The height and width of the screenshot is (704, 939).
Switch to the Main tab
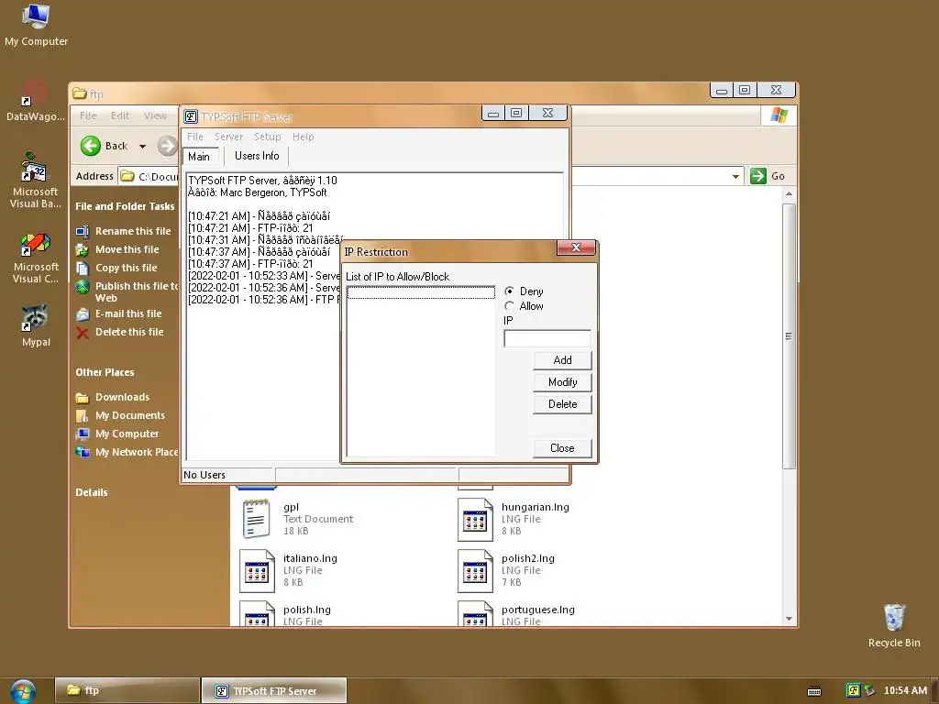201,156
